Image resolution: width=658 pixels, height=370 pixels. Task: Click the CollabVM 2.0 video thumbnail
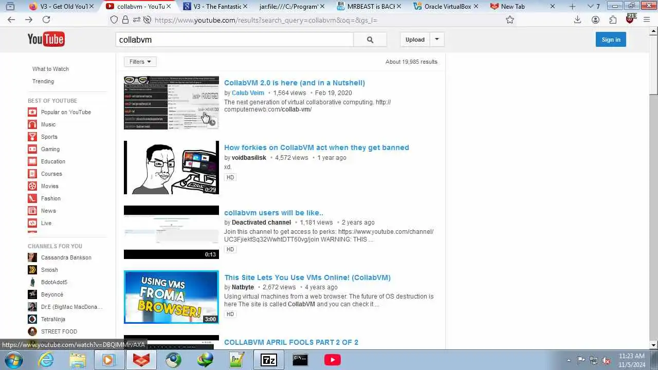tap(171, 103)
